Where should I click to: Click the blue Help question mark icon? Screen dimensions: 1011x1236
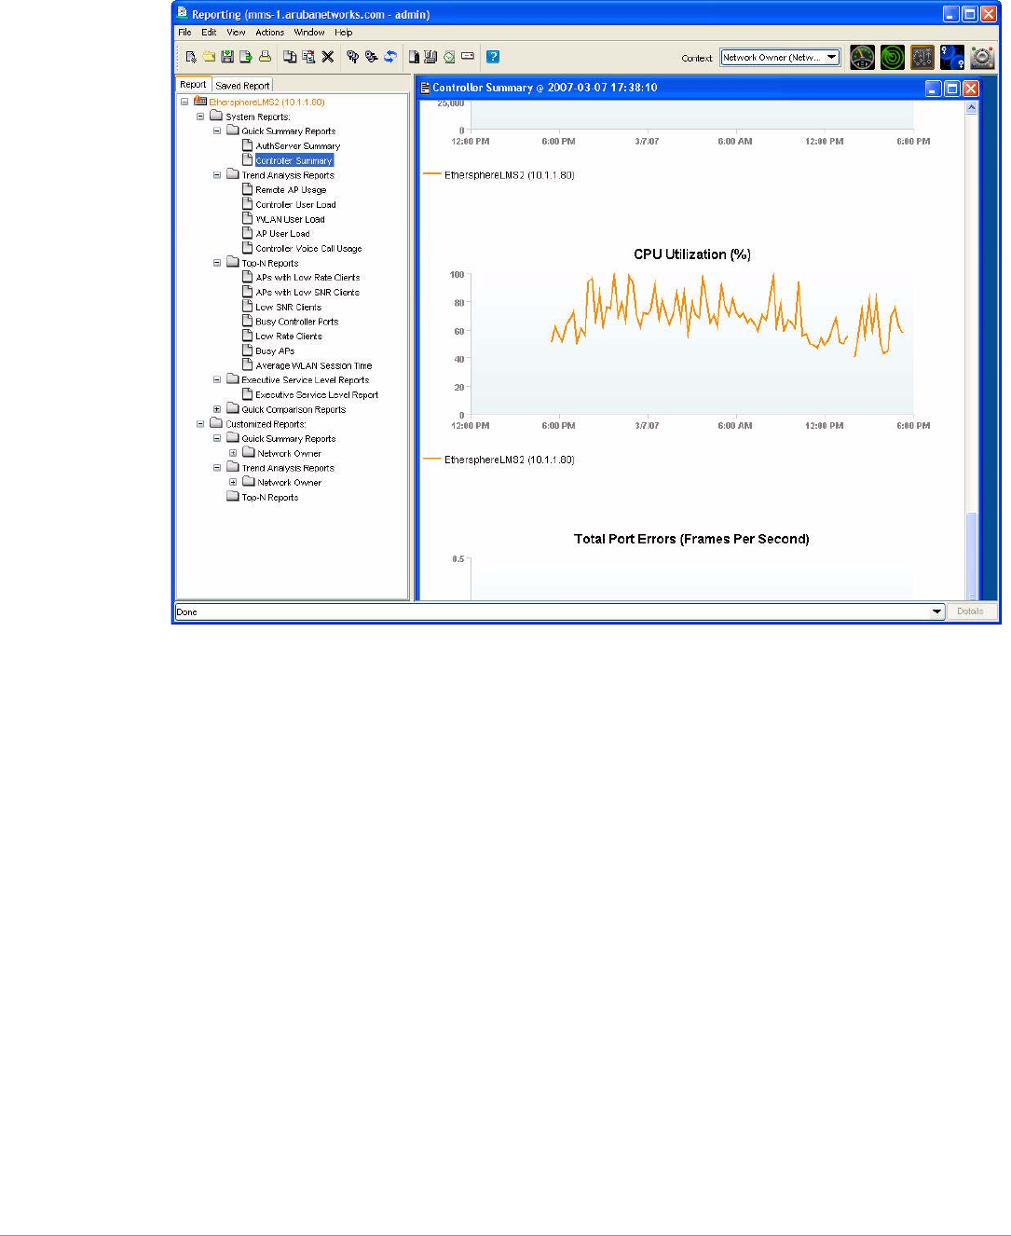pyautogui.click(x=493, y=57)
